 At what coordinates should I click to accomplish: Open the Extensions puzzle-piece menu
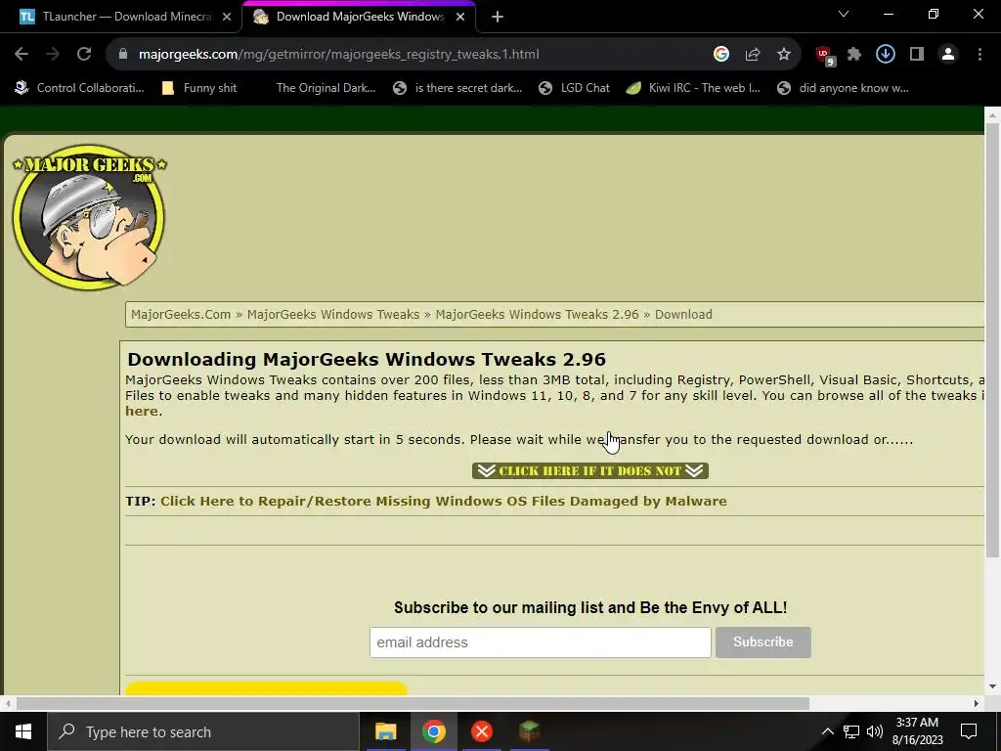tap(854, 55)
